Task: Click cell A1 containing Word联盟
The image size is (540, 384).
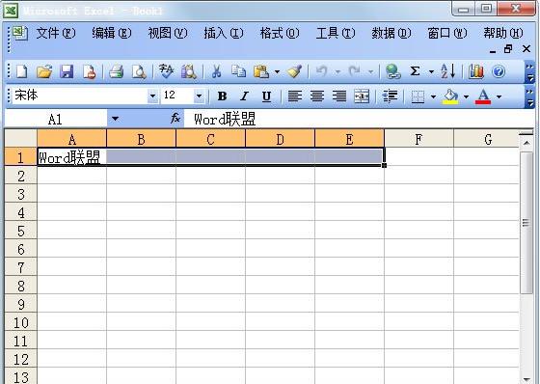Action: [71, 157]
